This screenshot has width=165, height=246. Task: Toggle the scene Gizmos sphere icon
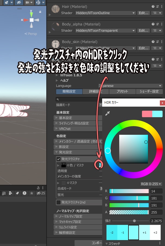(x=38, y=2)
